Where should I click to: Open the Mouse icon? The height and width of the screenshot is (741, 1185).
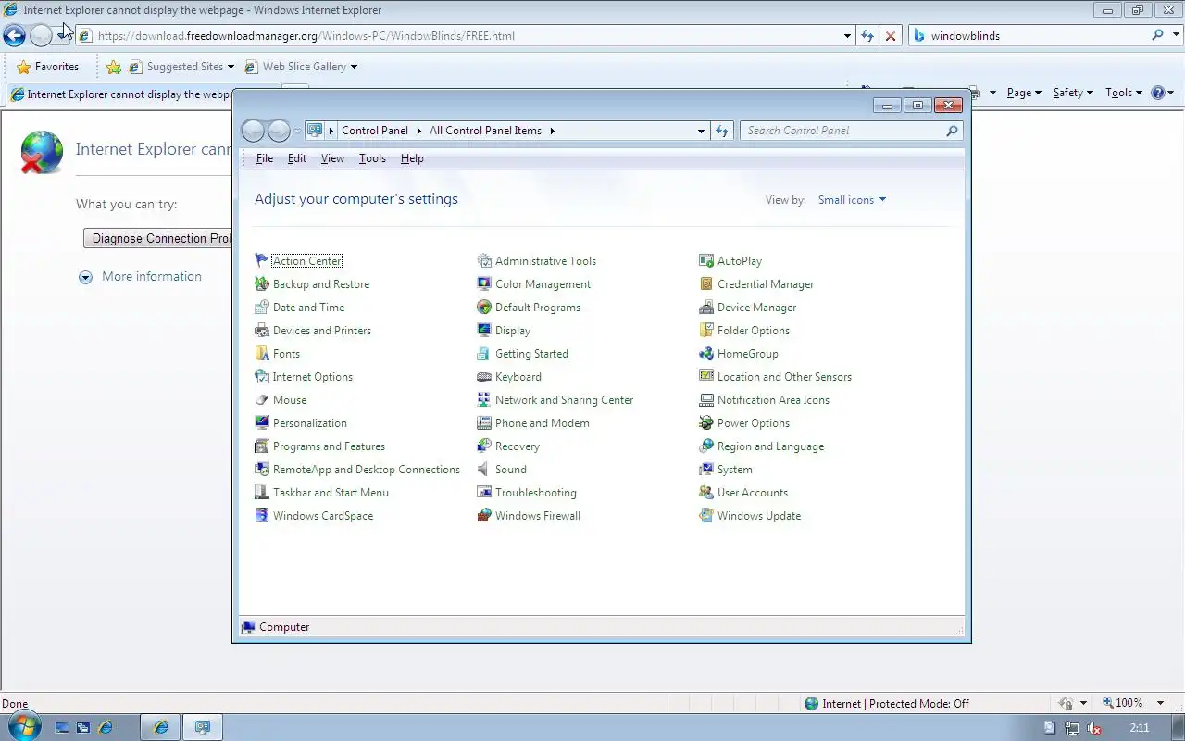point(262,400)
